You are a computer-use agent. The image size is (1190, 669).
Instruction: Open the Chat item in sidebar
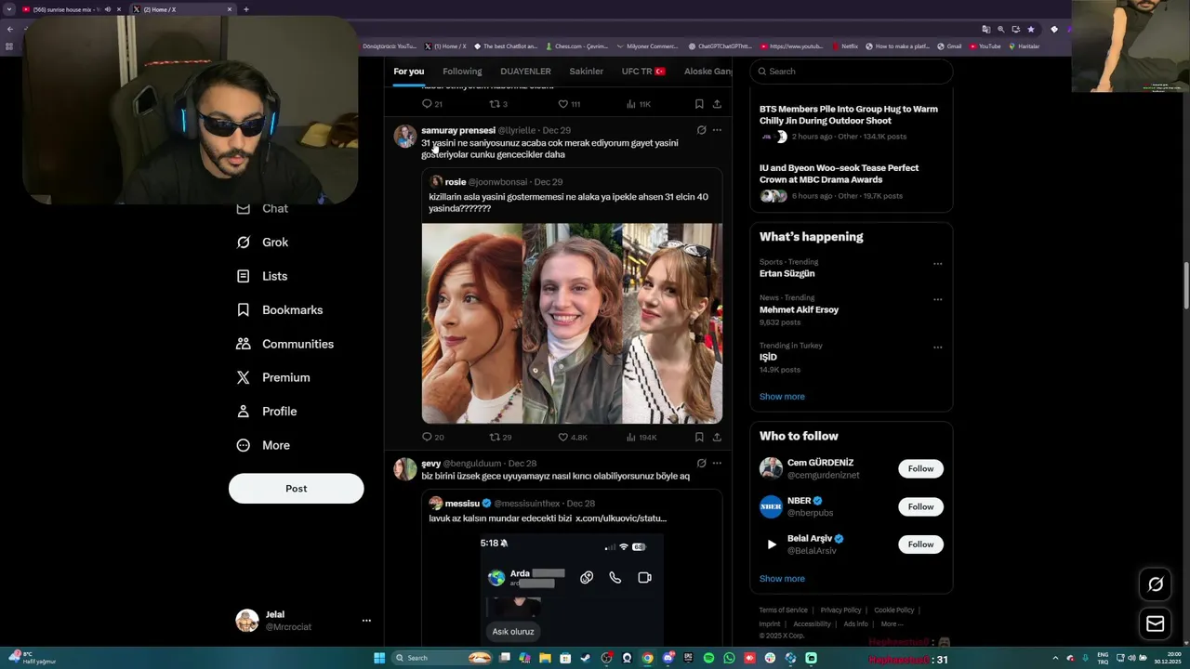(262, 208)
